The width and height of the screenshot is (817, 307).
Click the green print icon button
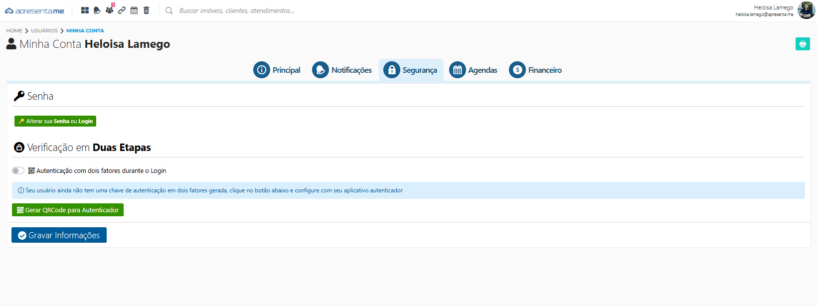(x=803, y=44)
